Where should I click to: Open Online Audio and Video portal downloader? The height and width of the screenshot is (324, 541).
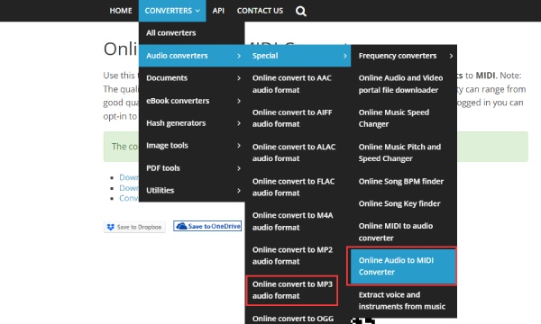(404, 84)
